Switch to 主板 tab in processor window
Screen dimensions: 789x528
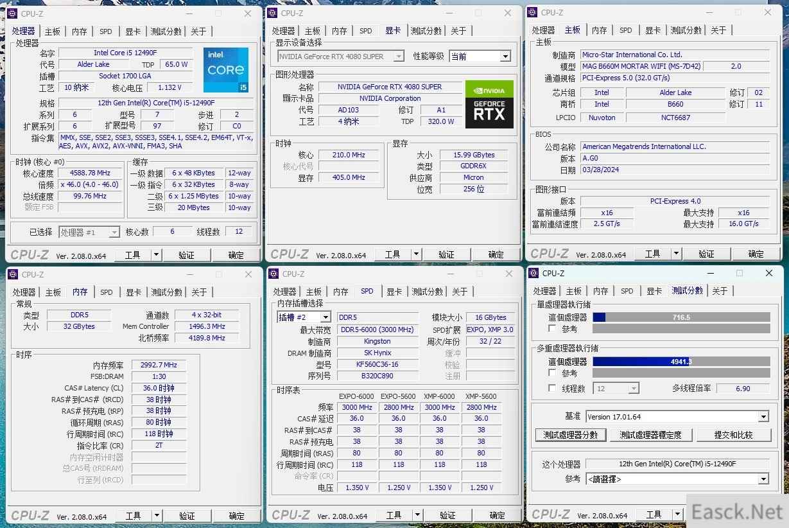(x=53, y=31)
